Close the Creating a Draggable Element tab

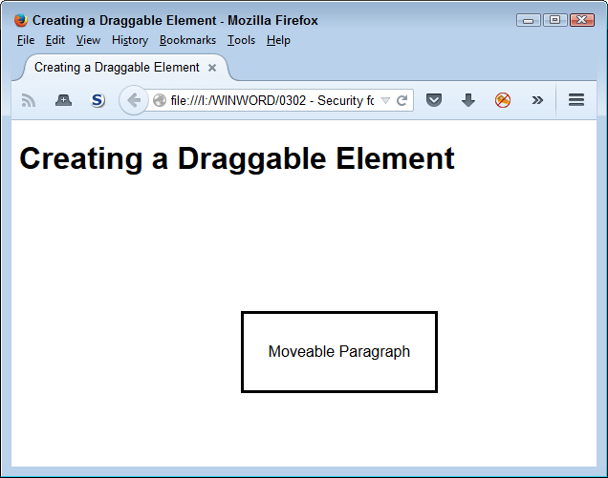[211, 68]
